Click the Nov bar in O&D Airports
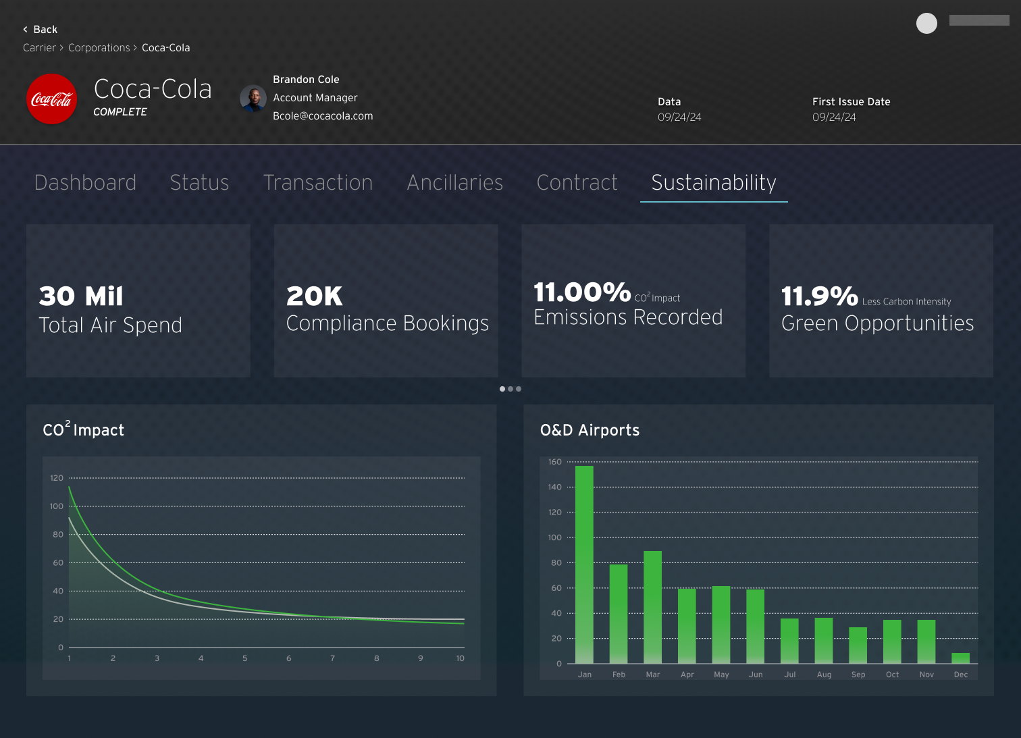The width and height of the screenshot is (1021, 738). (926, 641)
